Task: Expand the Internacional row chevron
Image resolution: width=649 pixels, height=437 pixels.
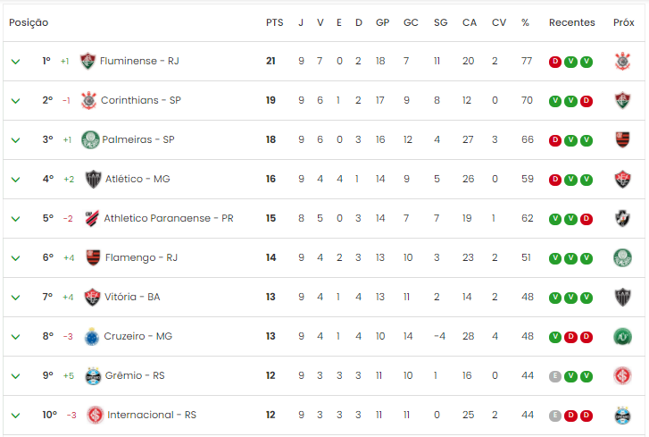Action: click(16, 416)
